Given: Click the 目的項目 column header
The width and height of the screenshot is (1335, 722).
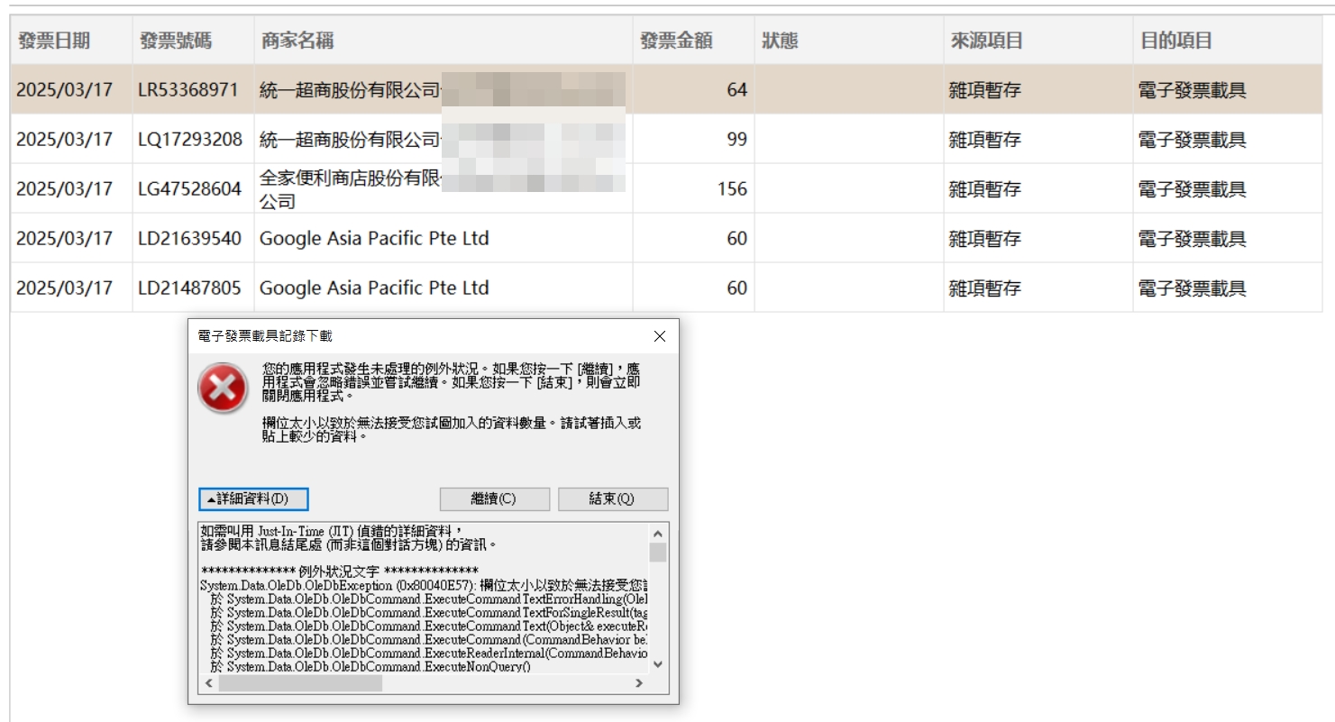Looking at the screenshot, I should pos(1227,41).
